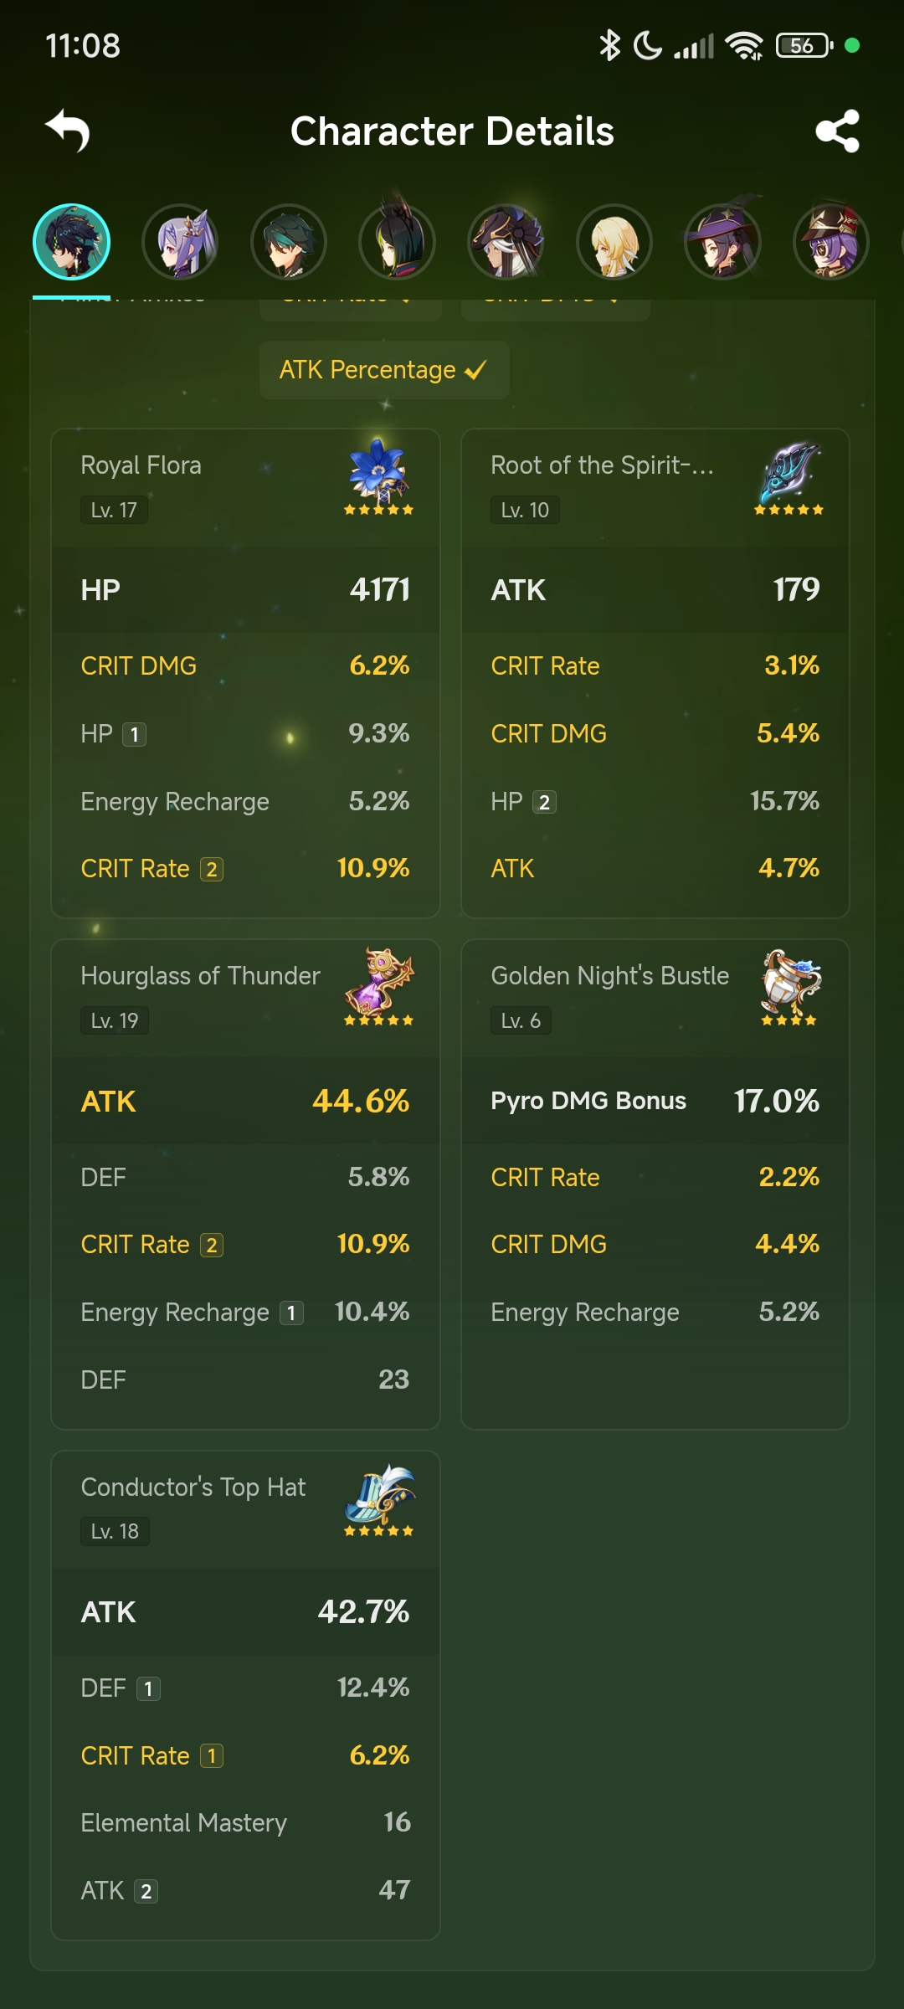
Task: Pick the avatar with green hair and black horns
Action: click(x=397, y=243)
